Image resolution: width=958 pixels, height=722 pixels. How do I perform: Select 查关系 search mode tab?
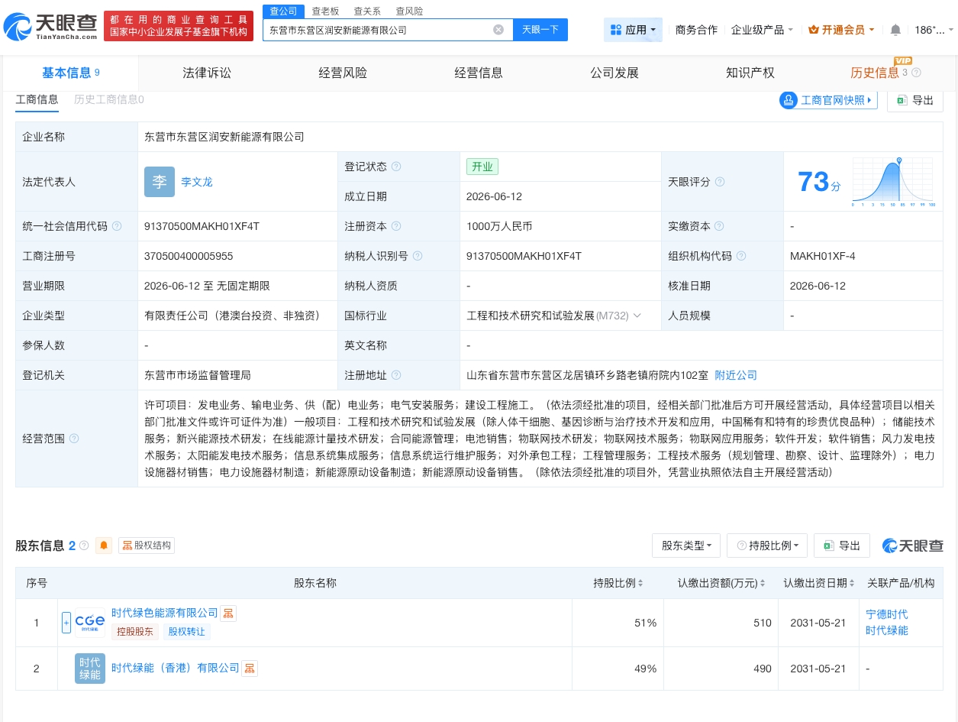point(367,11)
